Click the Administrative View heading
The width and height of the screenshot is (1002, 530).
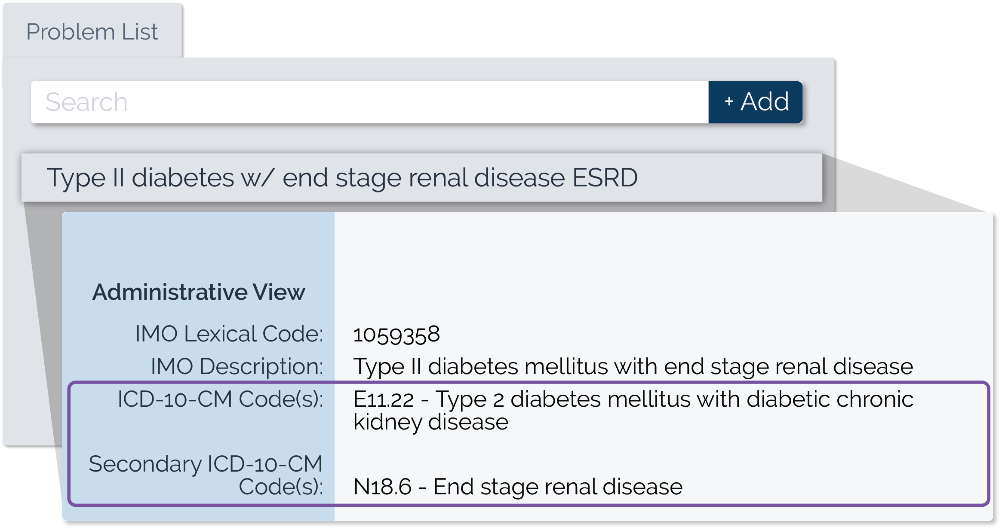199,292
